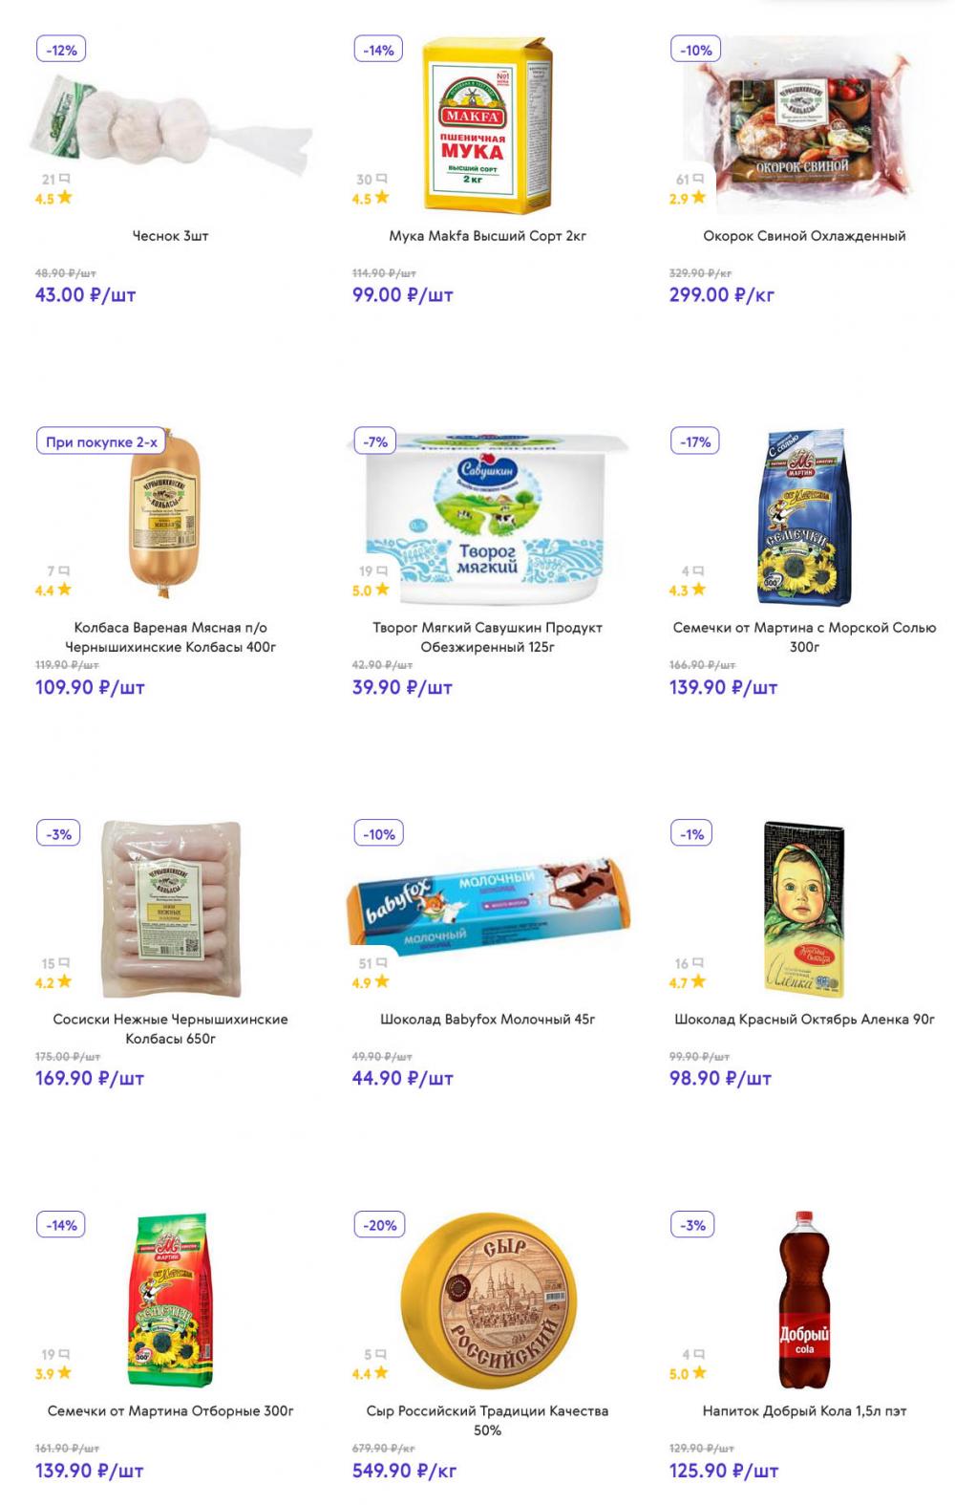Image resolution: width=955 pixels, height=1505 pixels.
Task: Click the -20% discount badge on cheese
Action: pyautogui.click(x=379, y=1225)
